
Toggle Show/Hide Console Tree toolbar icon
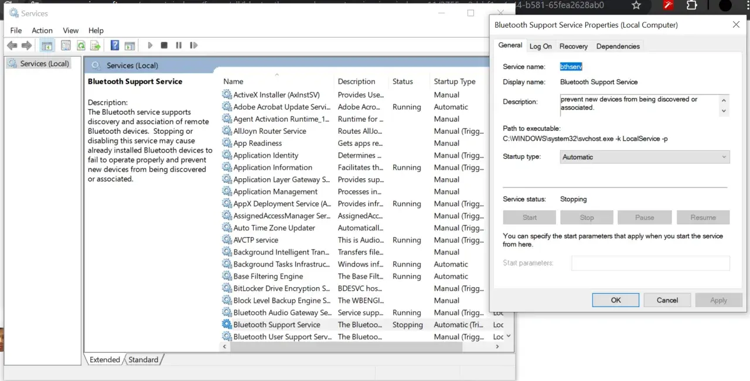coord(47,46)
